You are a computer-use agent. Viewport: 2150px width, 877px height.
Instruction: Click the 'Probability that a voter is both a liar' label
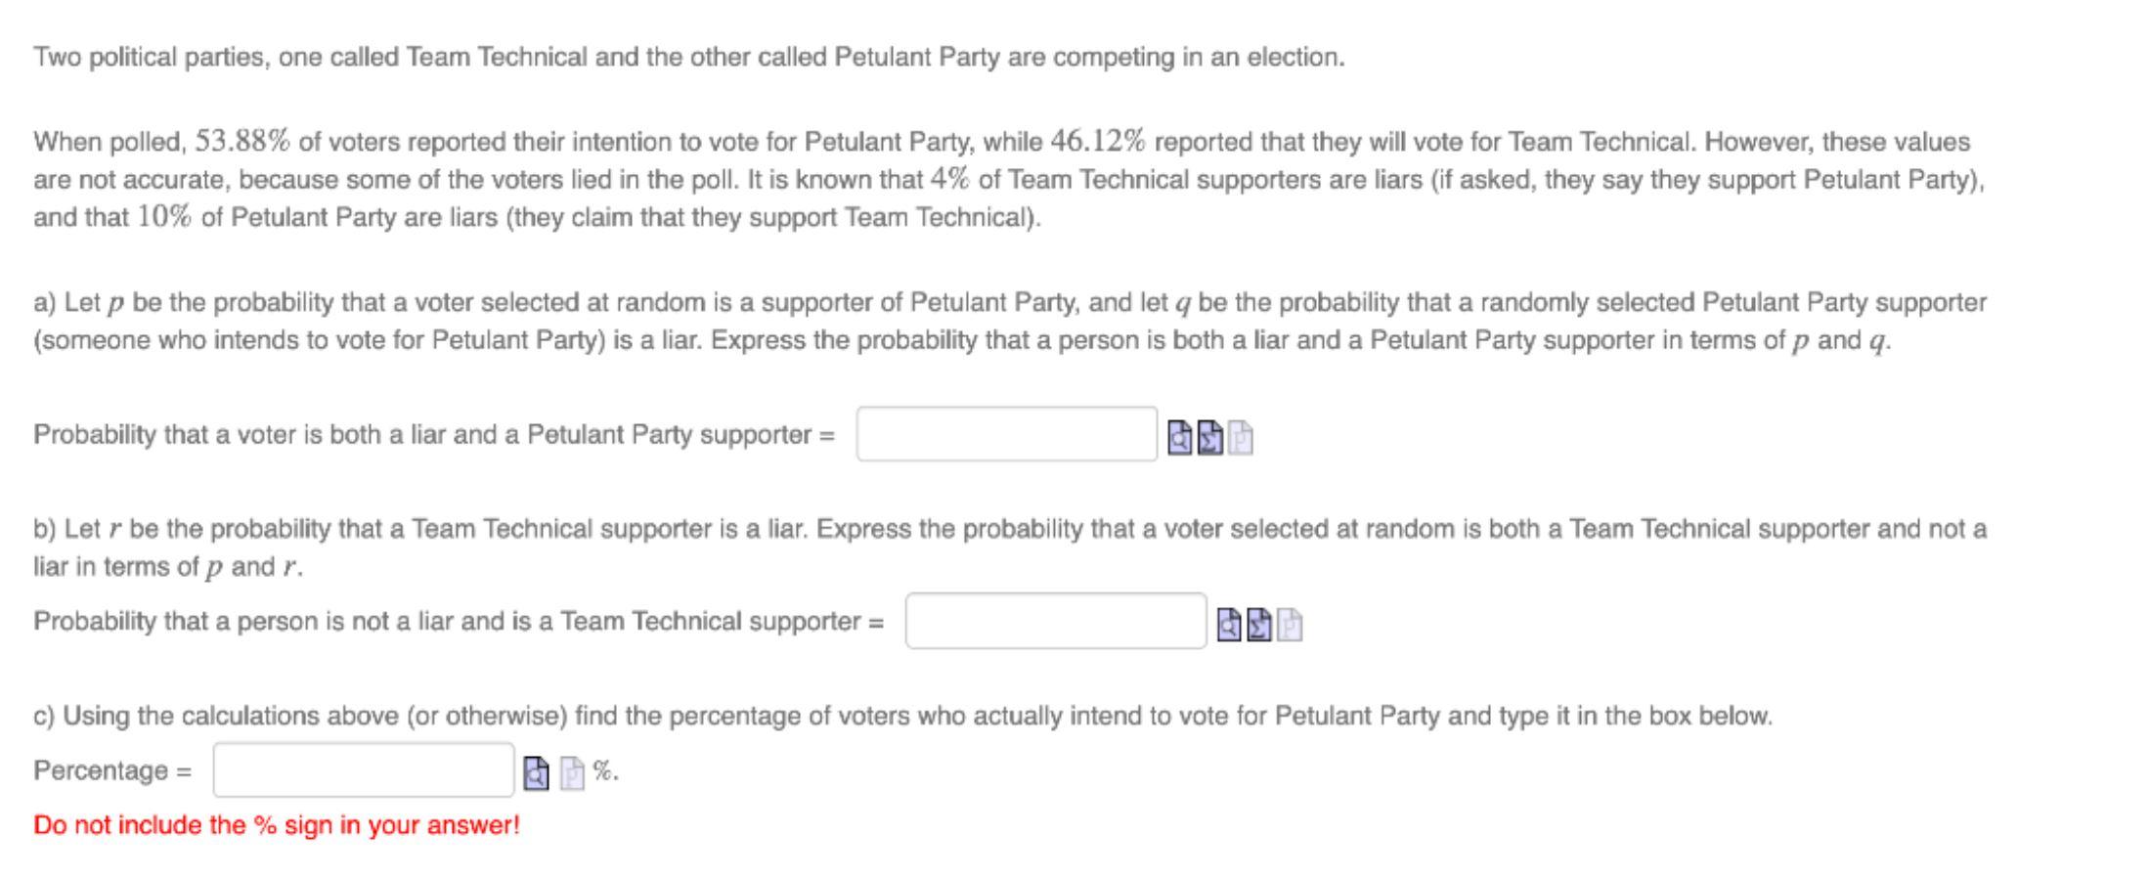tap(434, 434)
